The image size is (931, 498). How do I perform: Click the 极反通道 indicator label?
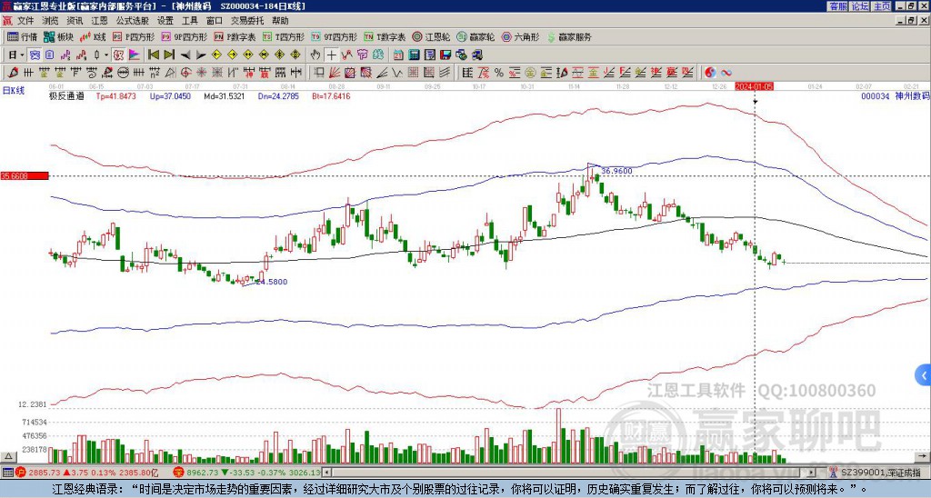coord(66,95)
